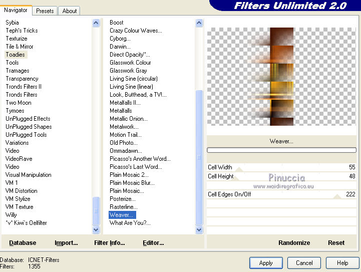
Task: Choose Plain Mosaic Blur... filter
Action: click(132, 183)
